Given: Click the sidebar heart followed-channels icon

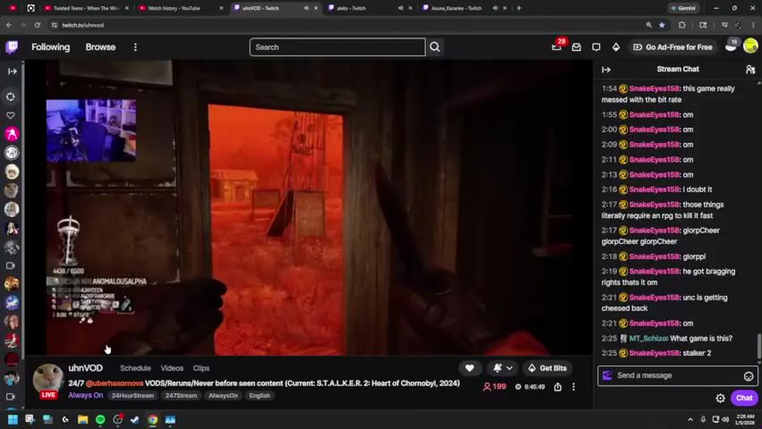Looking at the screenshot, I should [11, 115].
